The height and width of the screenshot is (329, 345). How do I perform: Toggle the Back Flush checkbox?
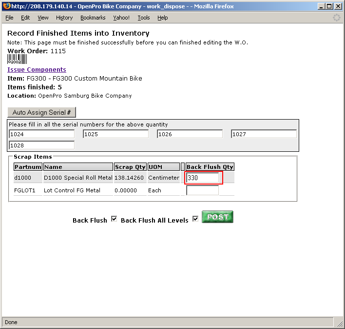pyautogui.click(x=114, y=219)
